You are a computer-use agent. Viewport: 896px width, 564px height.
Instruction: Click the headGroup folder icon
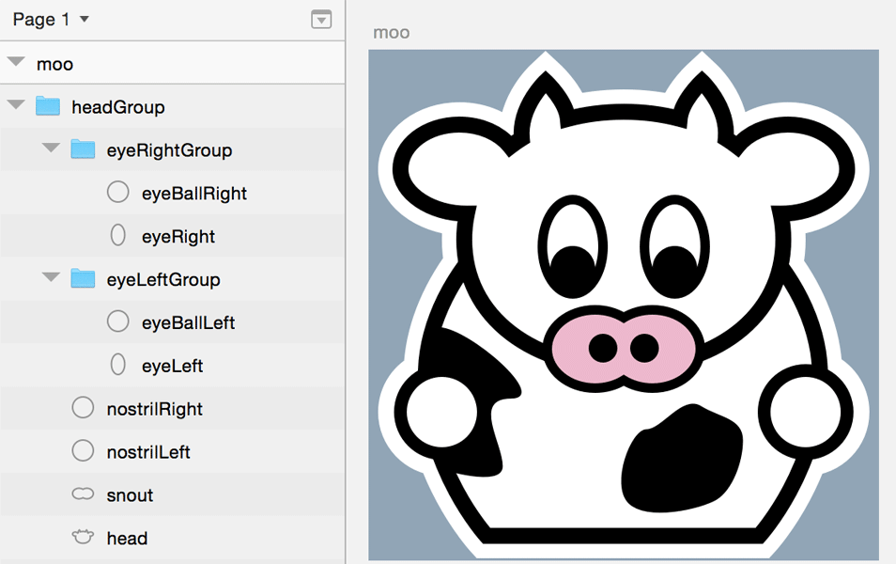(48, 106)
